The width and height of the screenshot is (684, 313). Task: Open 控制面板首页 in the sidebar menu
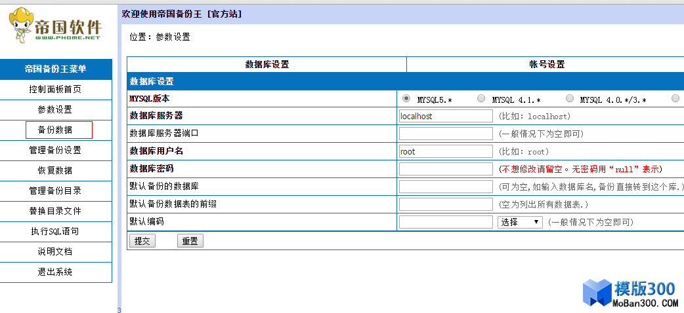click(x=55, y=90)
